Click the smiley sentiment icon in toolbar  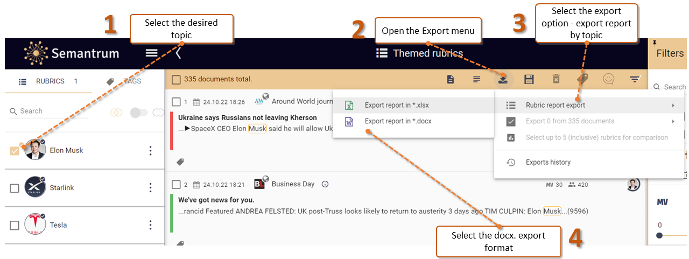click(608, 79)
